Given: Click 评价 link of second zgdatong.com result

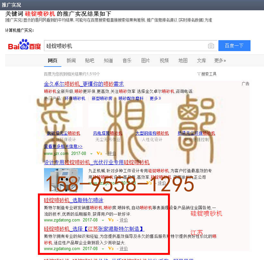Looking at the screenshot, I should point(124,249).
